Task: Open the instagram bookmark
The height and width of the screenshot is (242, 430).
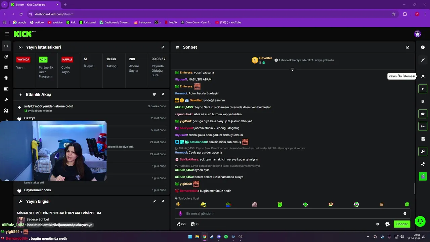Action: pyautogui.click(x=142, y=23)
